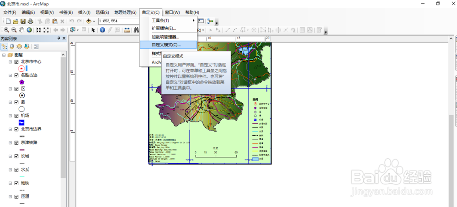Viewport: 457px width, 207px height.
Task: List By Visibility in contents panel
Action: 19,46
